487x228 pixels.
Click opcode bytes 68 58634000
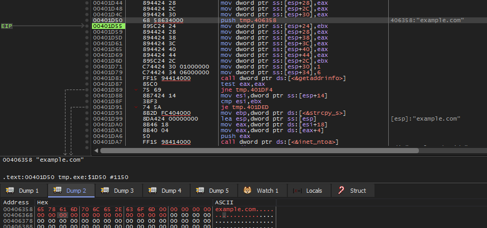(x=163, y=21)
